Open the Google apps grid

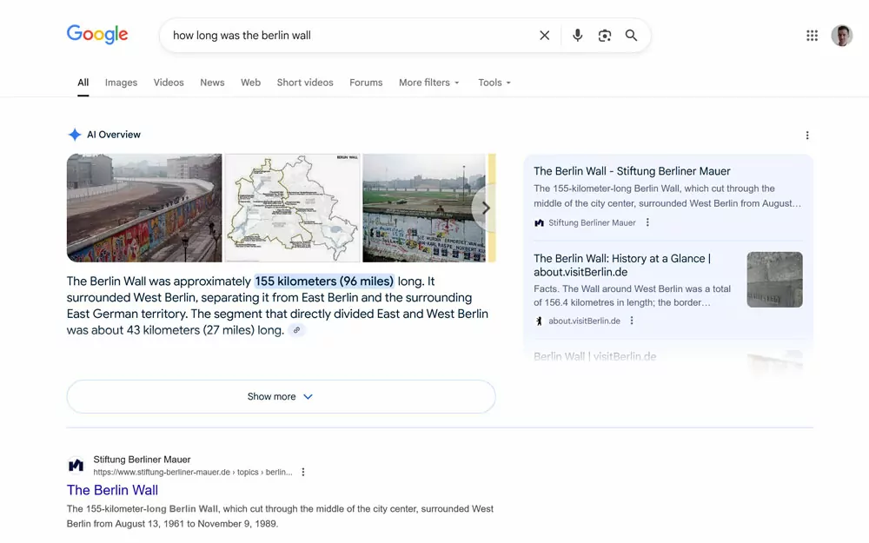(812, 35)
